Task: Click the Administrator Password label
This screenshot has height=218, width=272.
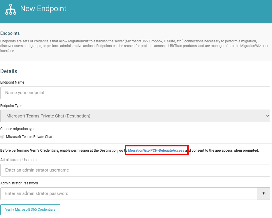Action: pos(19,183)
